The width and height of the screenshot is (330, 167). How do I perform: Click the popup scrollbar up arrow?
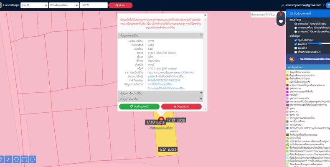click(205, 20)
